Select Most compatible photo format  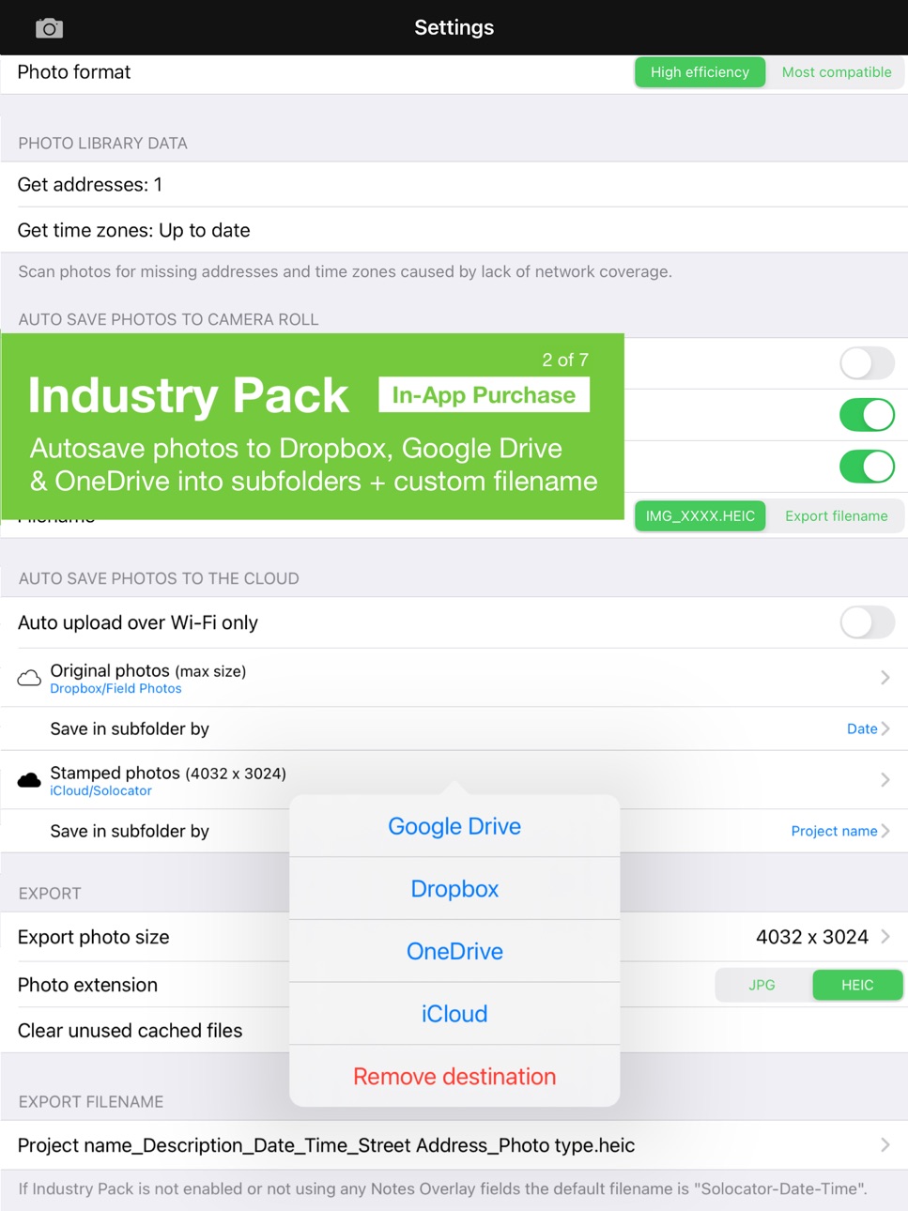(x=836, y=72)
